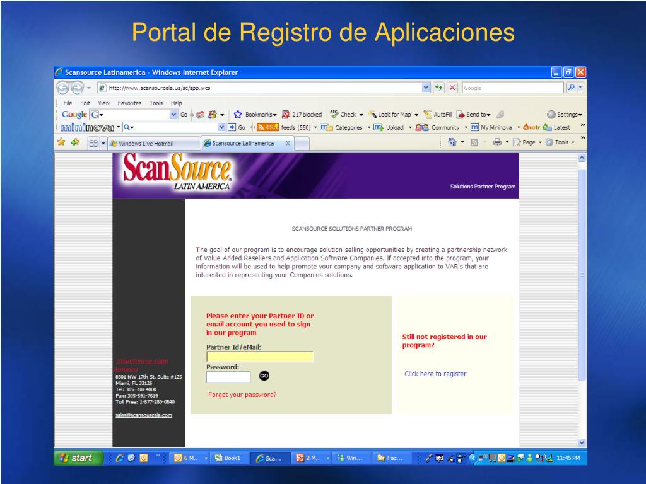Click the 11:45 PM taskbar clock

click(x=568, y=458)
